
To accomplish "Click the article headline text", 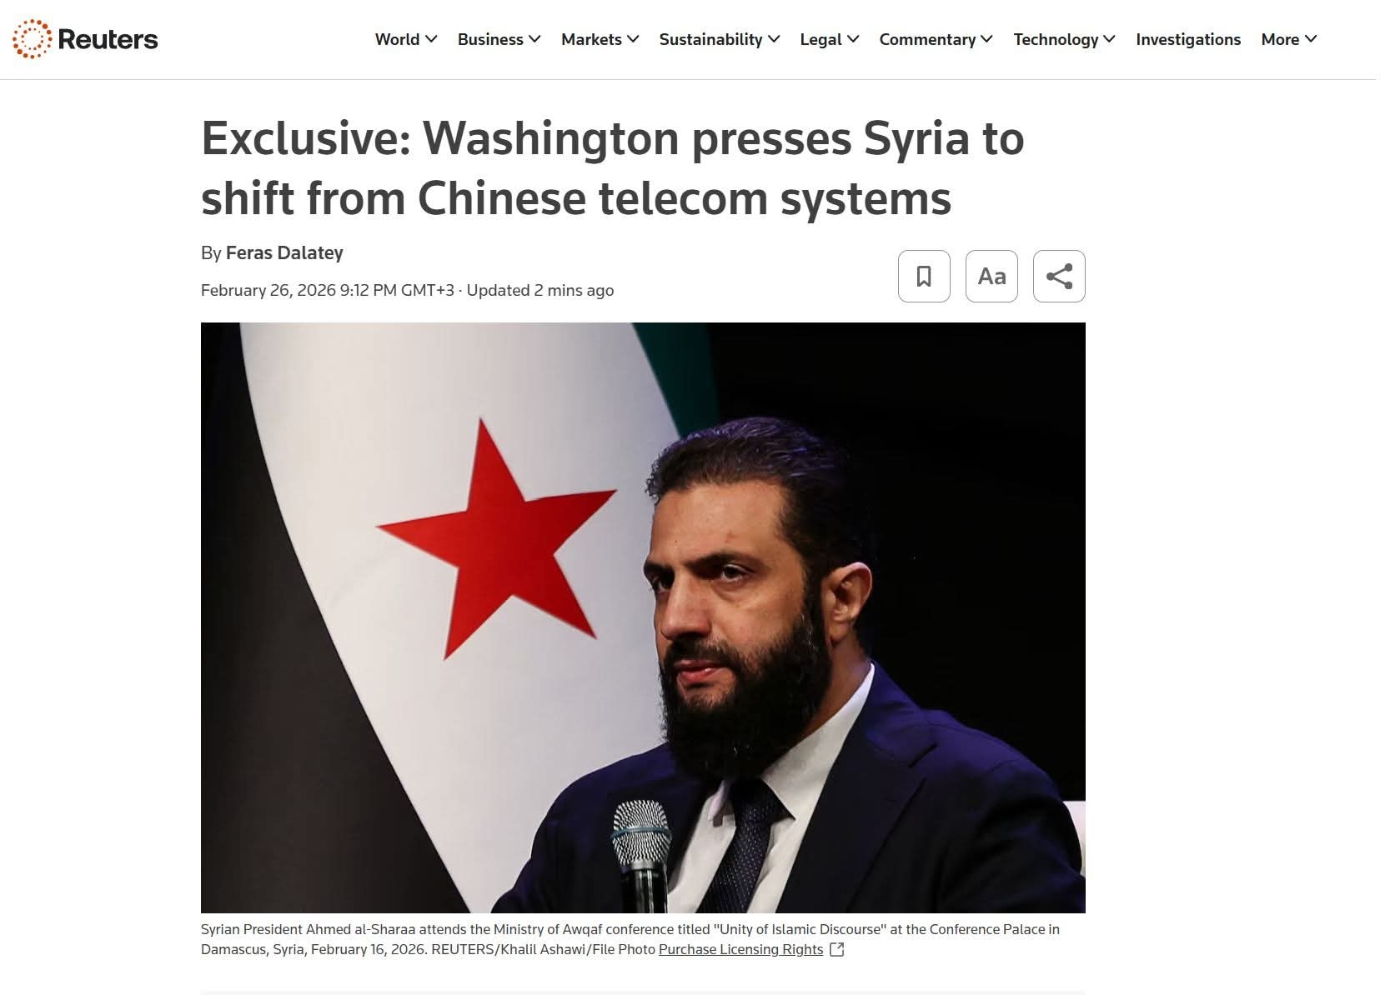I will click(x=613, y=167).
